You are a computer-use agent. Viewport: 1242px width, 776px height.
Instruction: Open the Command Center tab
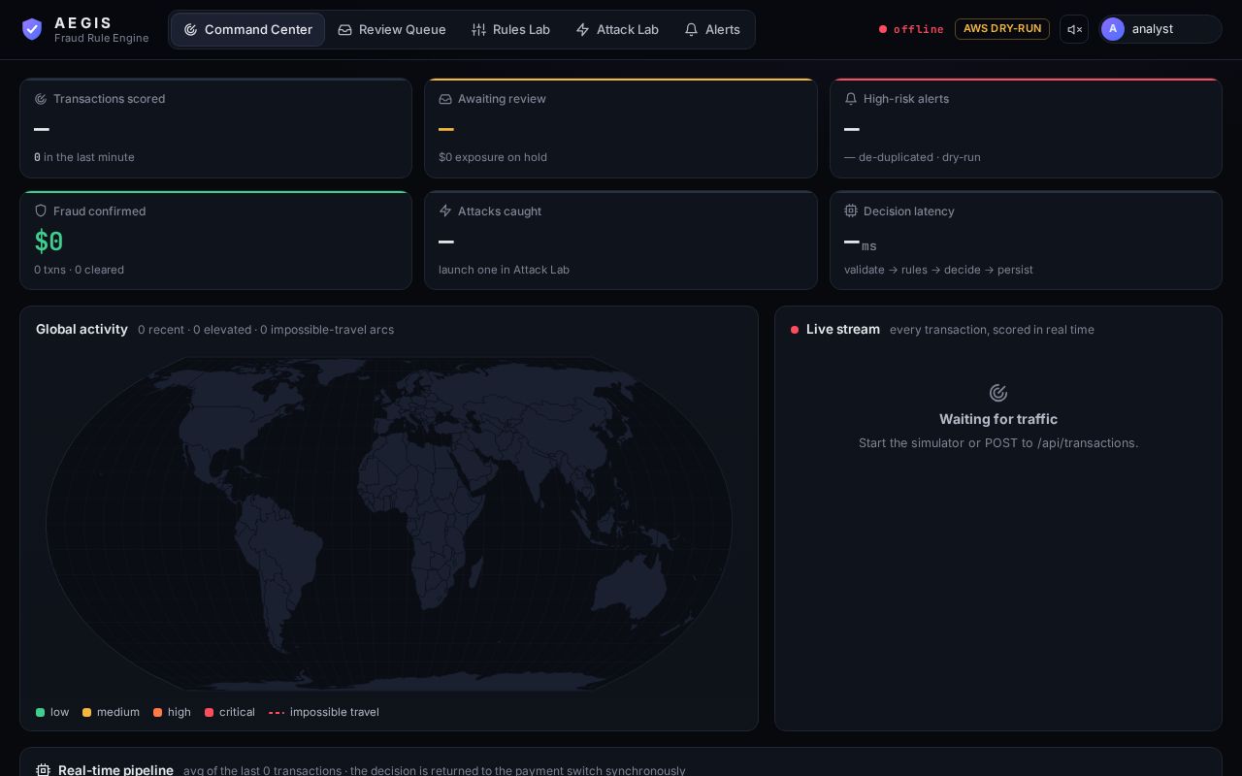pyautogui.click(x=248, y=29)
